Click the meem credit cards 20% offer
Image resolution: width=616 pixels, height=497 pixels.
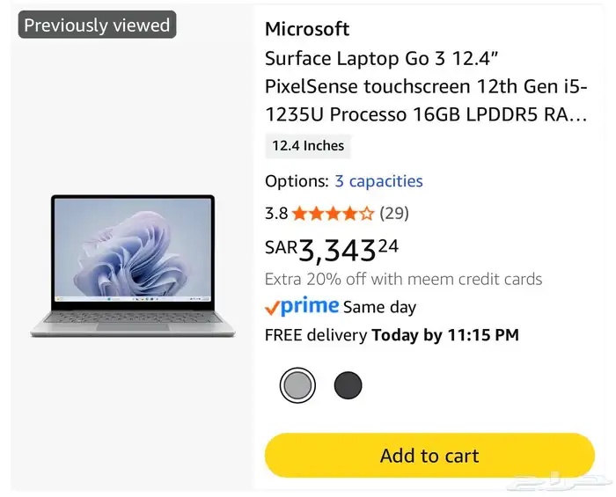403,280
